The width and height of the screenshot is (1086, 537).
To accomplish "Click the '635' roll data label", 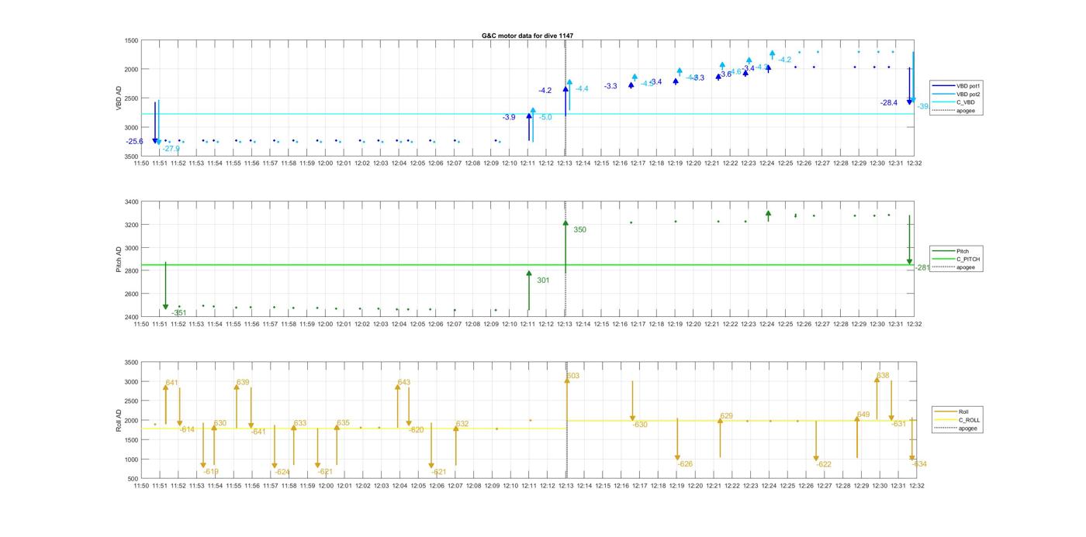I will (x=344, y=423).
